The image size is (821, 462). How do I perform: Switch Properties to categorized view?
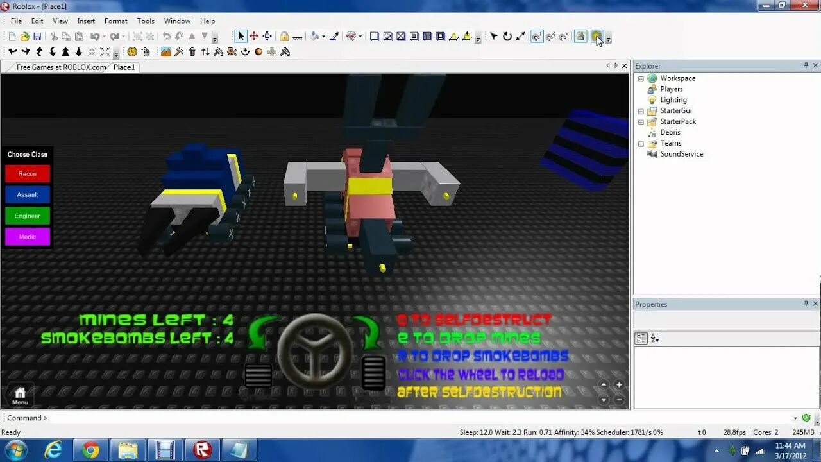641,338
